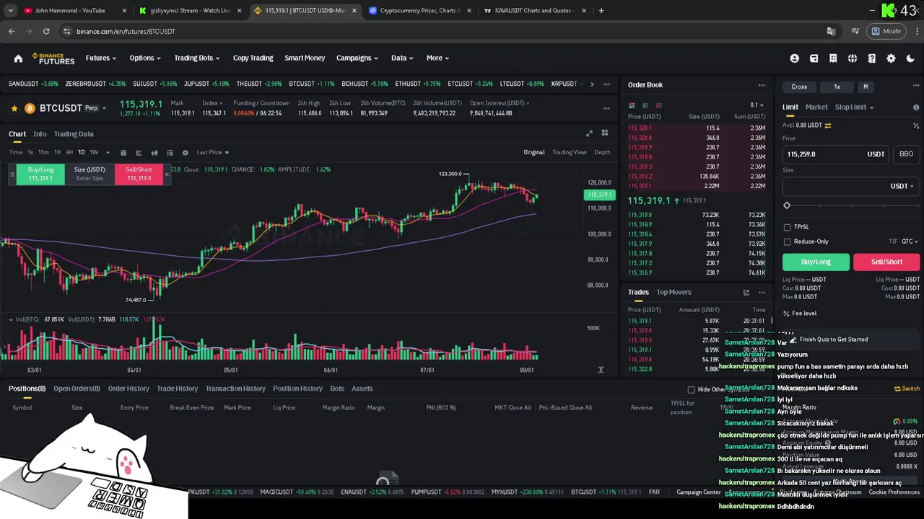
Task: Open the fee calculator percent icon
Action: coord(916,125)
